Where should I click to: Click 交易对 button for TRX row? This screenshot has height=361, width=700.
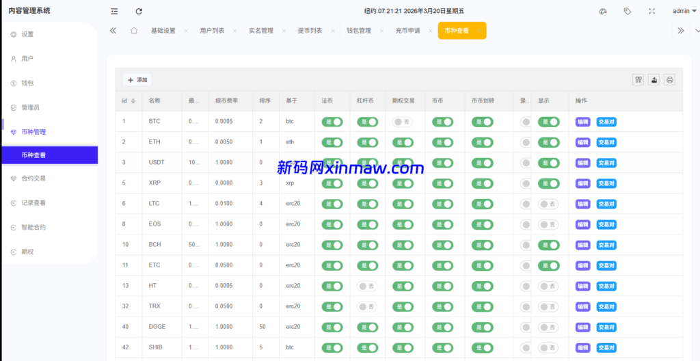[x=606, y=306]
